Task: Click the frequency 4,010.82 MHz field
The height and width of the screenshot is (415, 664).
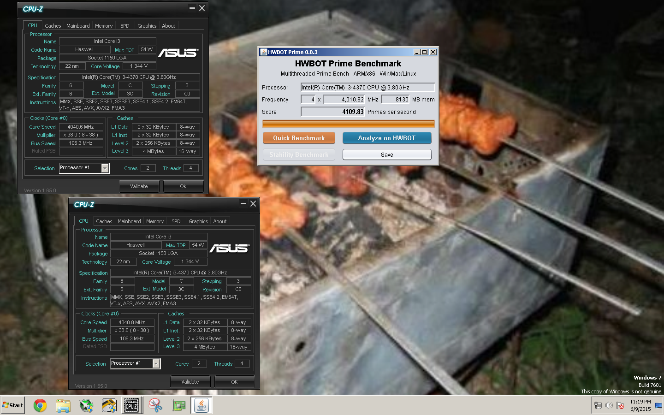Action: tap(344, 99)
